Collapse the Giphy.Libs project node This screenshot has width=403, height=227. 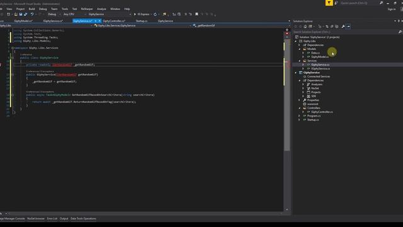click(x=295, y=41)
